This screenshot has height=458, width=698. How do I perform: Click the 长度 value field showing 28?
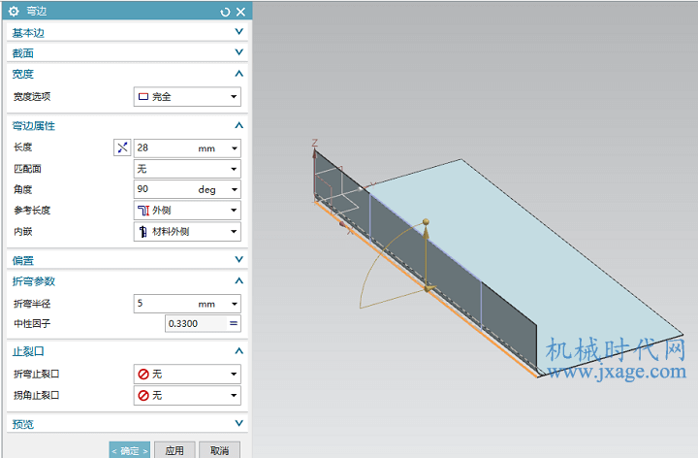(165, 147)
